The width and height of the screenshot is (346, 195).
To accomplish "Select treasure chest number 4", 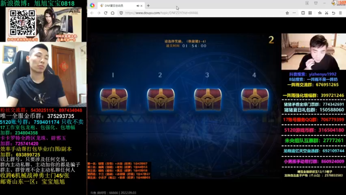I will point(255,99).
